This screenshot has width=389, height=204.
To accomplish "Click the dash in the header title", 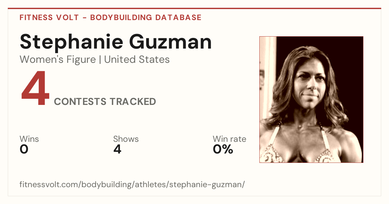I will (x=84, y=18).
